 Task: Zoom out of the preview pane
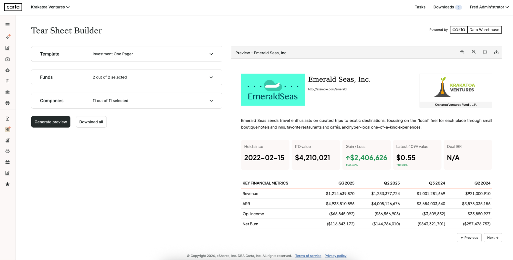[x=473, y=52]
